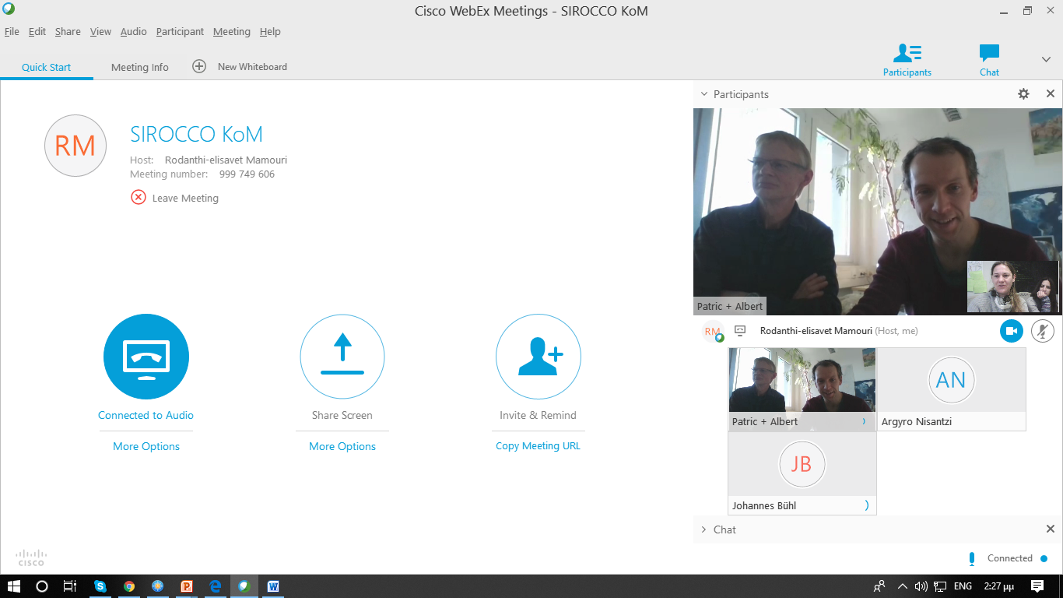Collapse the Participants panel section
The image size is (1063, 598).
704,94
